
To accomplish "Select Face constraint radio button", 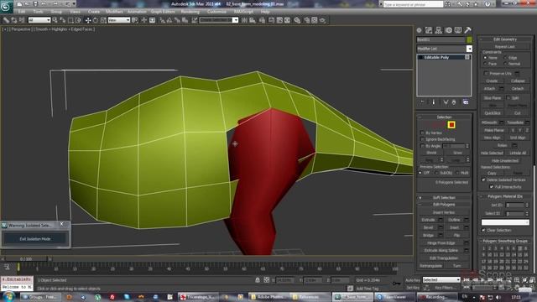I will (x=485, y=64).
